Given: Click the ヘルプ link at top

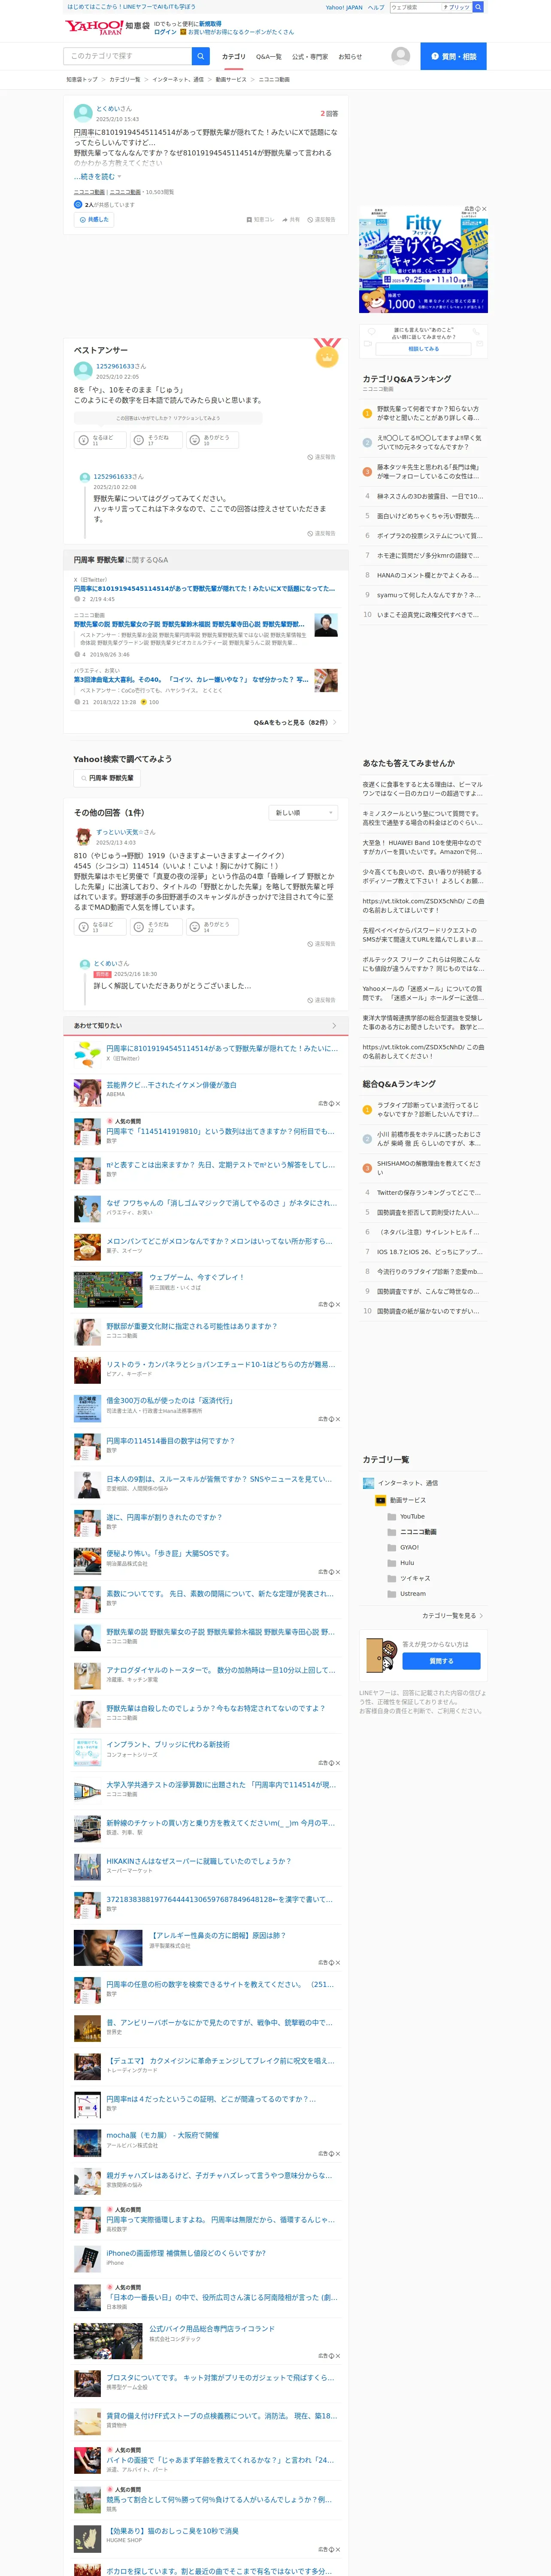Looking at the screenshot, I should [376, 7].
